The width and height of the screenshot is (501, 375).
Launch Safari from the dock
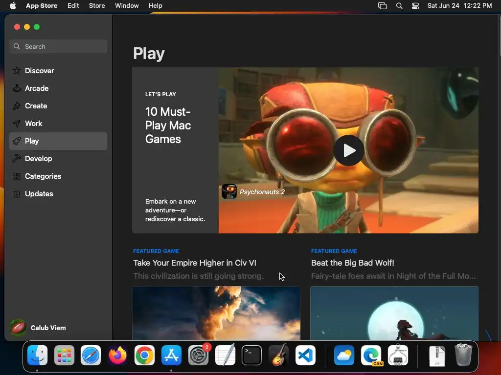(x=91, y=355)
